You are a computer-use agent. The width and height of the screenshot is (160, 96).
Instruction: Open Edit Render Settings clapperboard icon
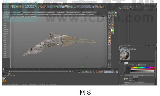click(x=45, y=7)
